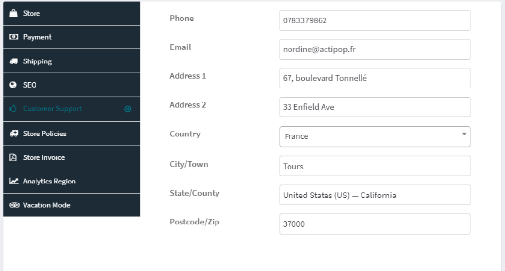Click the Store Policies ambulance icon
Image resolution: width=505 pixels, height=271 pixels.
[x=14, y=134]
